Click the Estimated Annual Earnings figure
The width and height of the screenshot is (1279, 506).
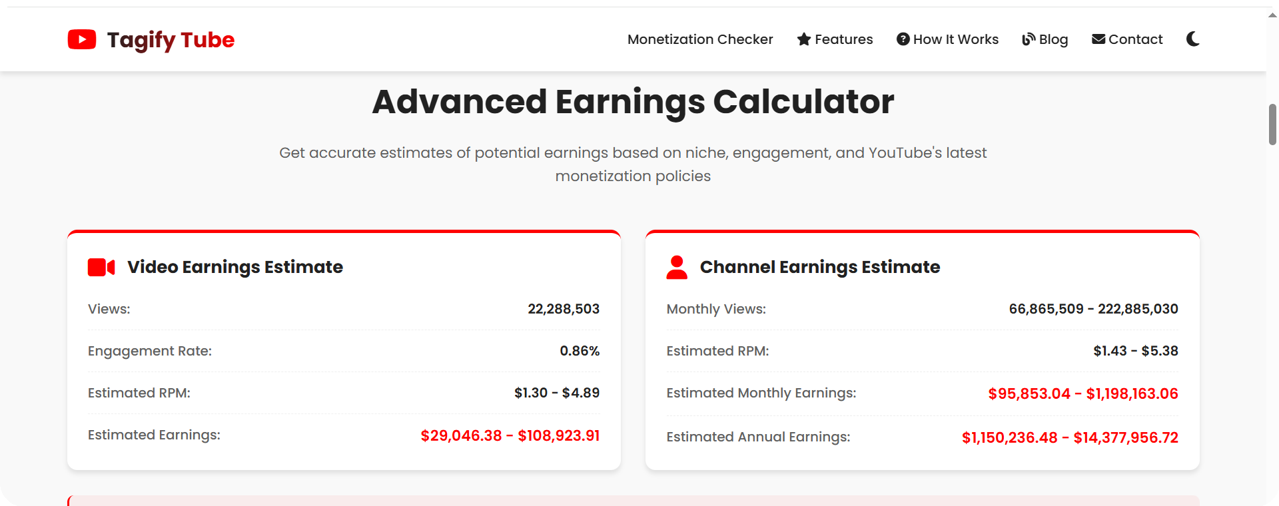(1069, 437)
